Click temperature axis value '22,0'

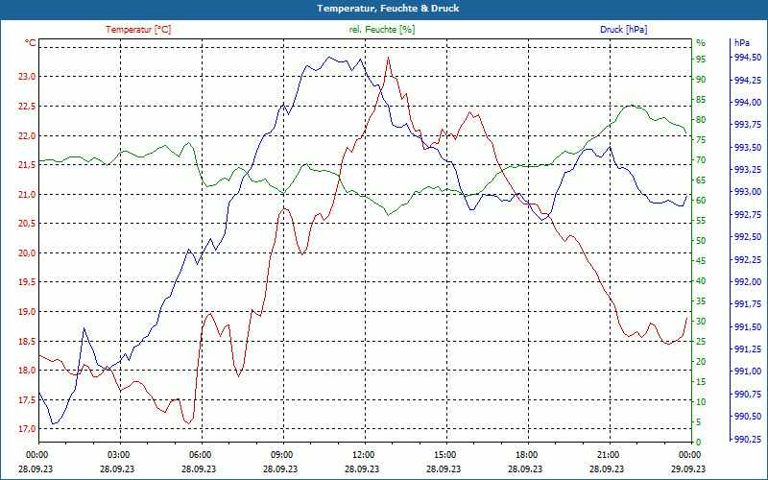[x=27, y=135]
